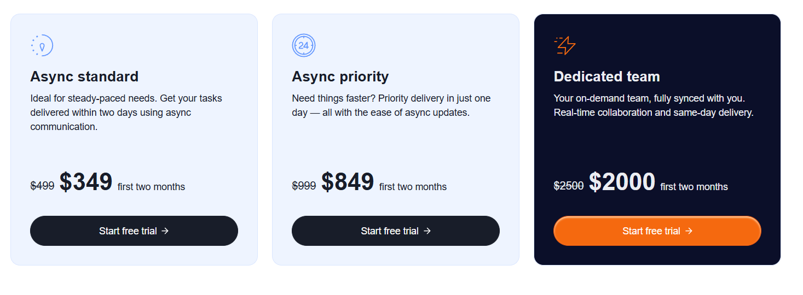Viewport: 803px width, 295px height.
Task: Click the crossed-out $499 price
Action: 42,186
